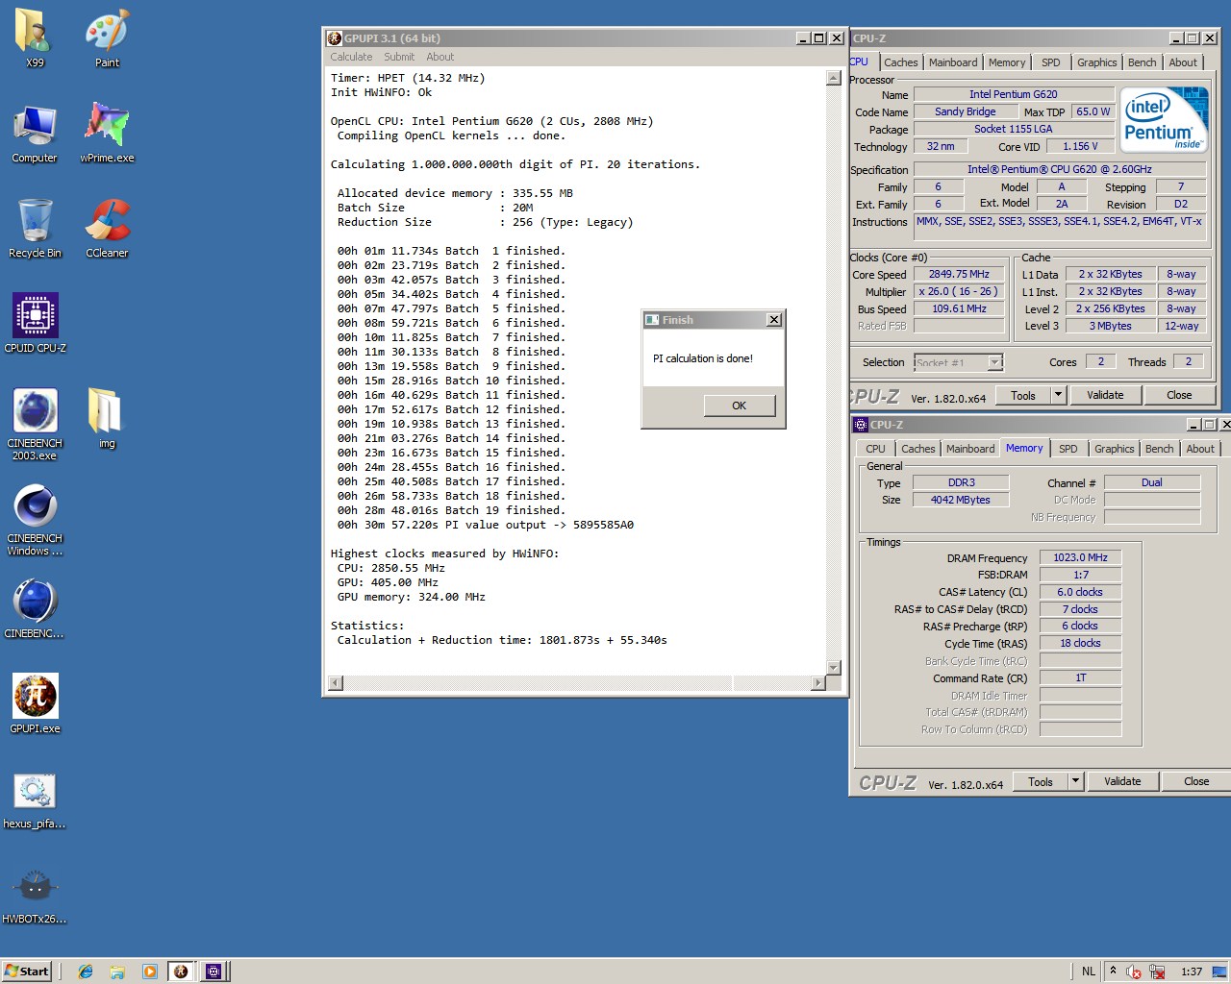Open Windows Media Player from the taskbar
Image resolution: width=1231 pixels, height=984 pixels.
[149, 972]
